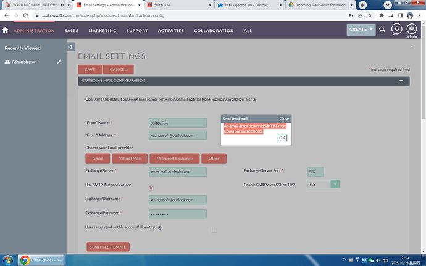Click the SuiteCRM home icon
Screen dimensions: 426x266
click(6, 30)
